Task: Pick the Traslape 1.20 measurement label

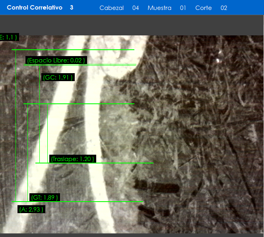Action: click(73, 159)
